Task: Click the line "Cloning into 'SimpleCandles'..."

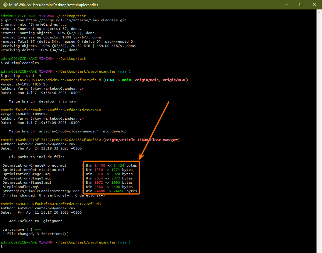Action: click(33, 24)
